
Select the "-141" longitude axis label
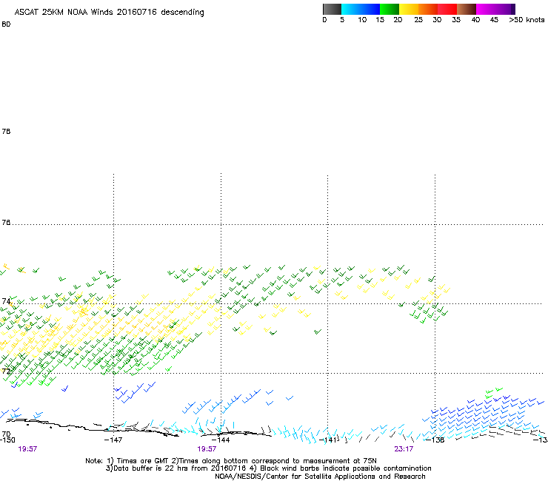click(328, 440)
